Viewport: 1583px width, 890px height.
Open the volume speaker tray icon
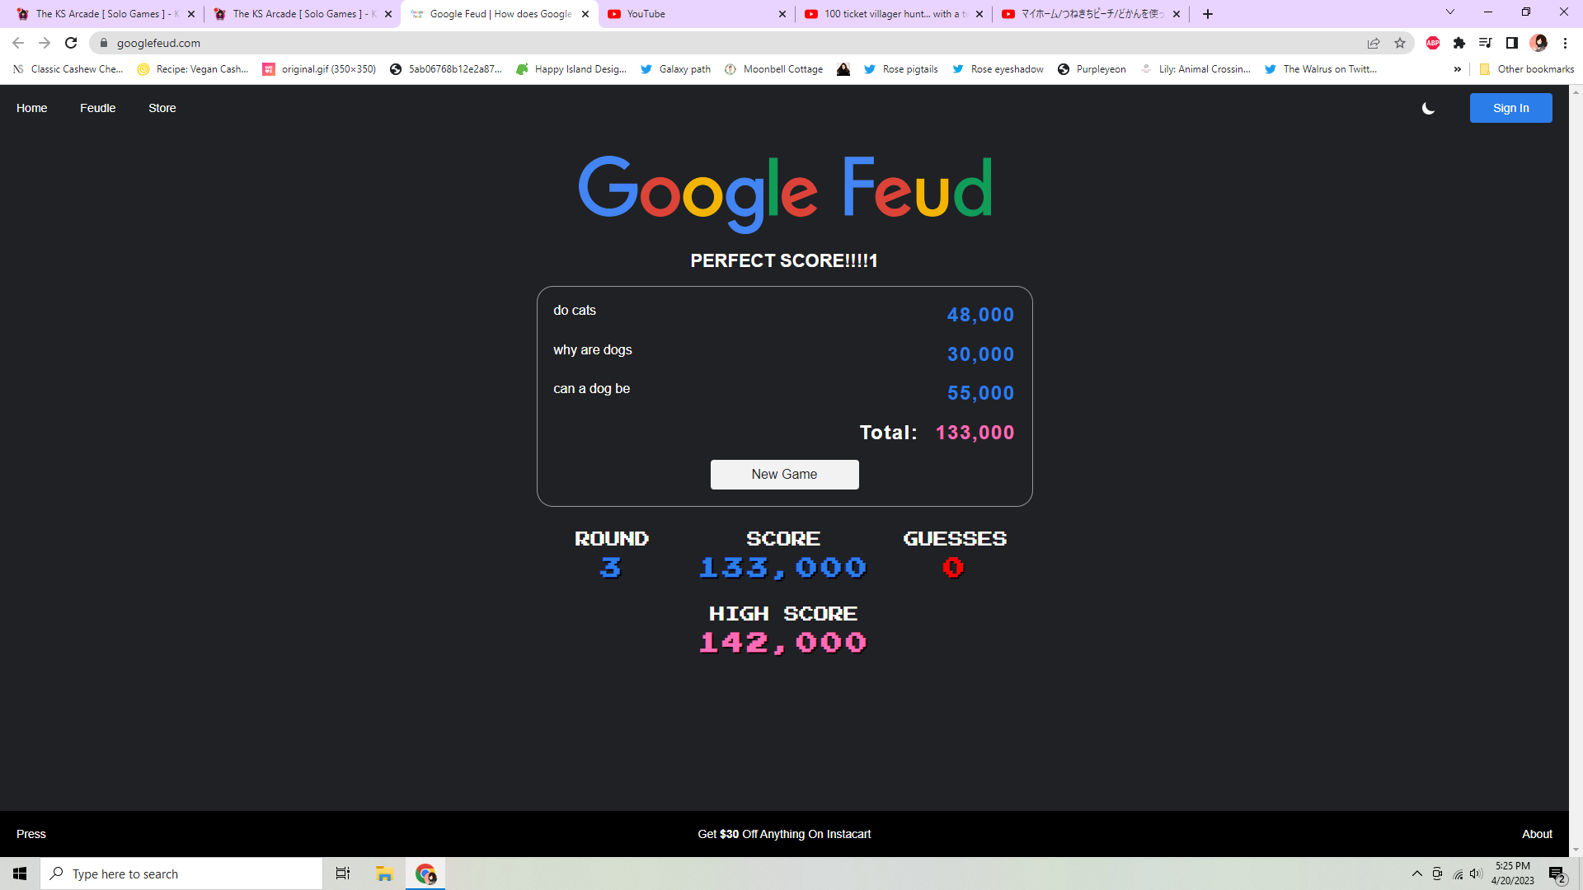click(1477, 874)
